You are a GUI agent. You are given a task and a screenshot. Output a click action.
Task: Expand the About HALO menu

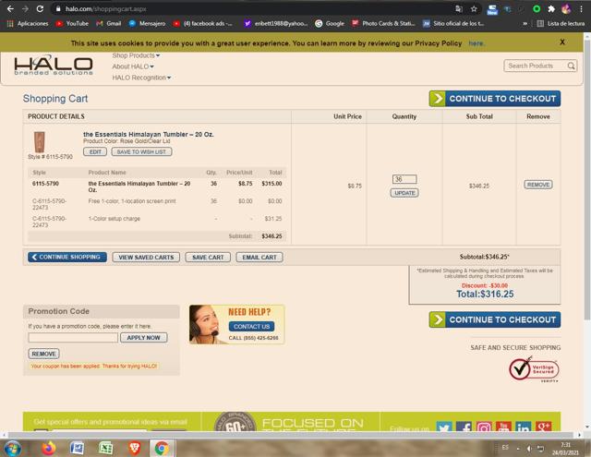tap(133, 66)
